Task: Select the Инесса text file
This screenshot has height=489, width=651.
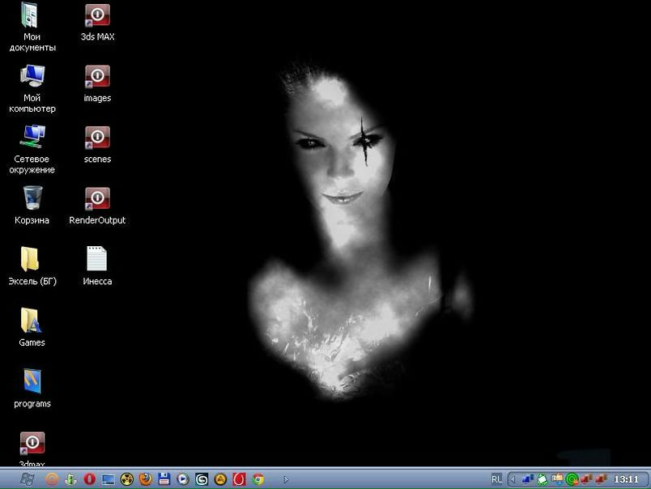Action: [97, 260]
